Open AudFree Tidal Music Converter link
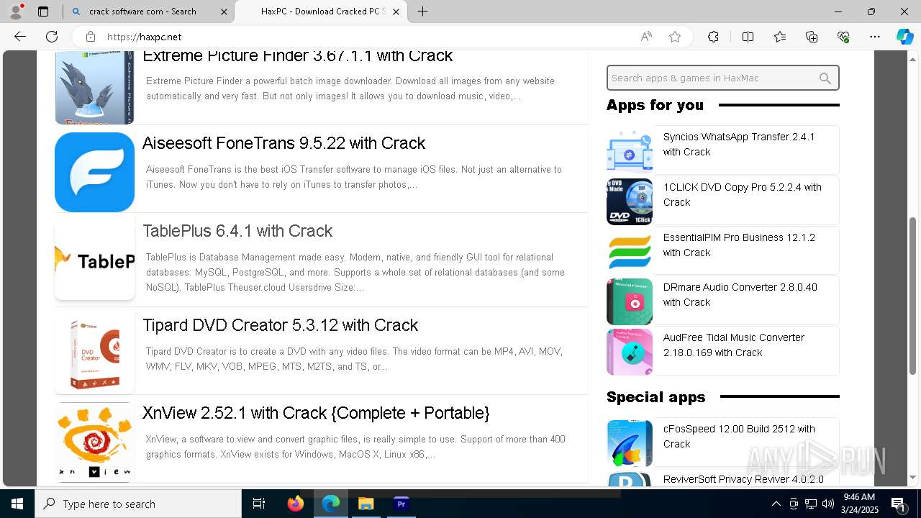The height and width of the screenshot is (518, 921). 734,345
